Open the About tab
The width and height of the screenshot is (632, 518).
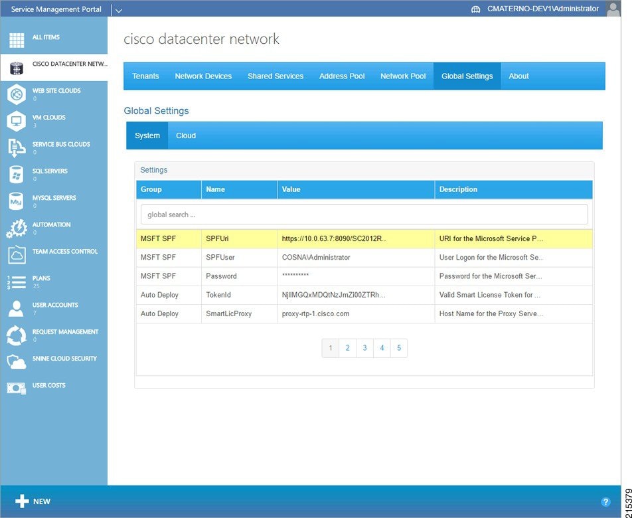pos(518,76)
